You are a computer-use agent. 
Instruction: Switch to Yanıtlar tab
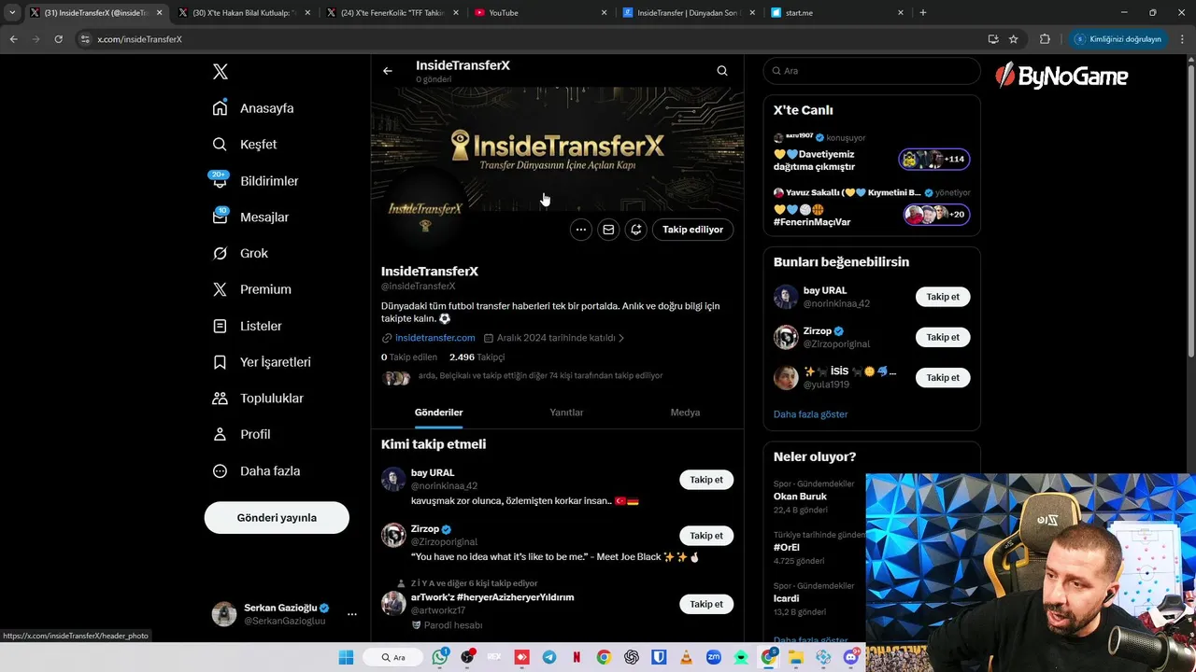coord(566,413)
